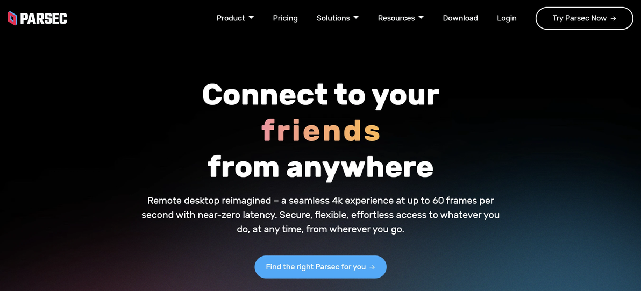Click Find the right Parsec for you
The height and width of the screenshot is (291, 641).
[x=320, y=267]
